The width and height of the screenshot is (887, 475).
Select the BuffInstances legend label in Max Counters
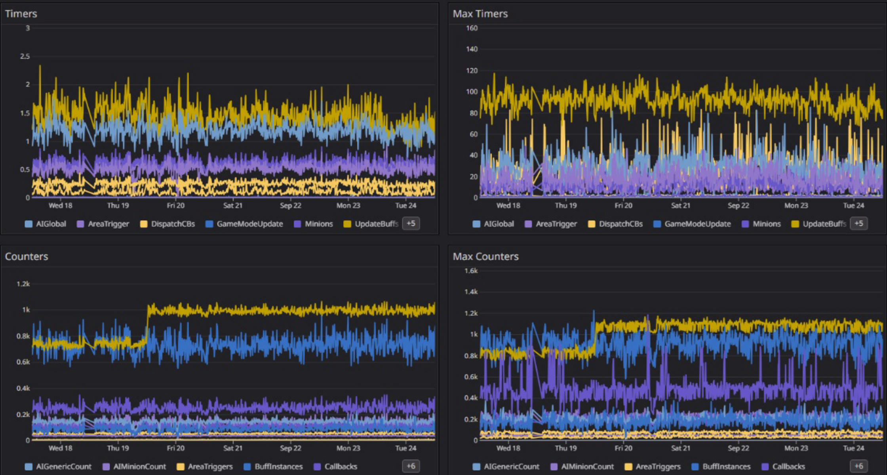[x=726, y=466]
